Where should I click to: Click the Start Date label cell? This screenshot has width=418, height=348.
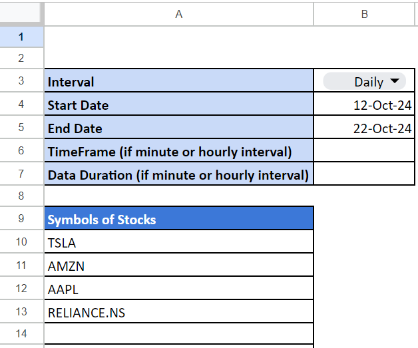[x=178, y=105]
